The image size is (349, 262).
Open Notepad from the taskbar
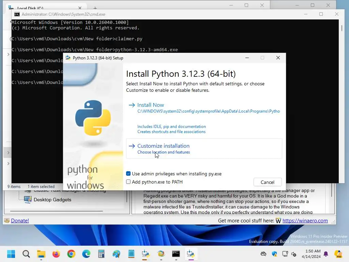click(131, 254)
